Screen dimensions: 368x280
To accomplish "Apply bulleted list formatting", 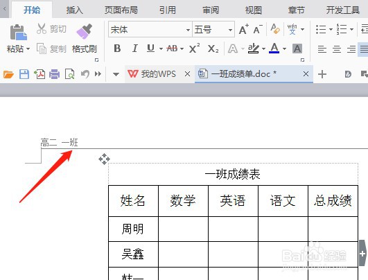I will 321,29.
